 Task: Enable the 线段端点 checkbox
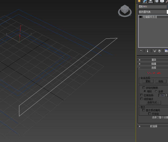[x=141, y=99]
